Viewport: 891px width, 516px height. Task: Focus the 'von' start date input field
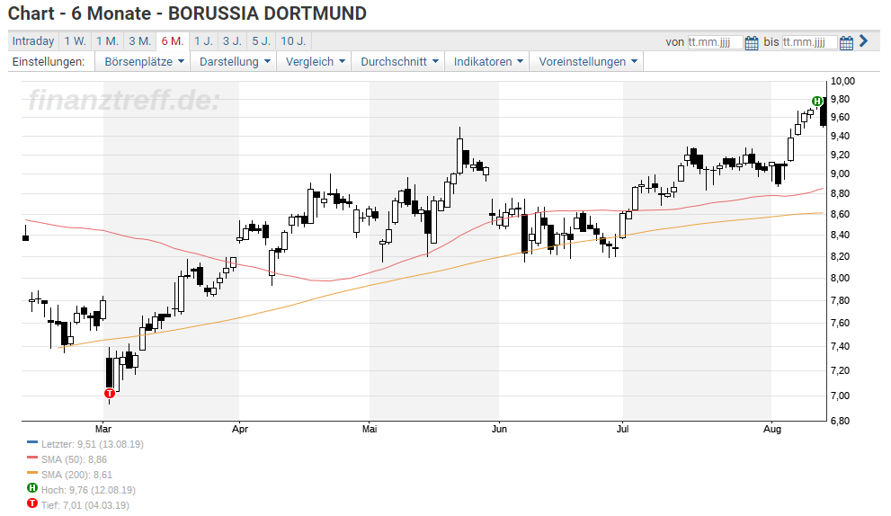coord(715,42)
